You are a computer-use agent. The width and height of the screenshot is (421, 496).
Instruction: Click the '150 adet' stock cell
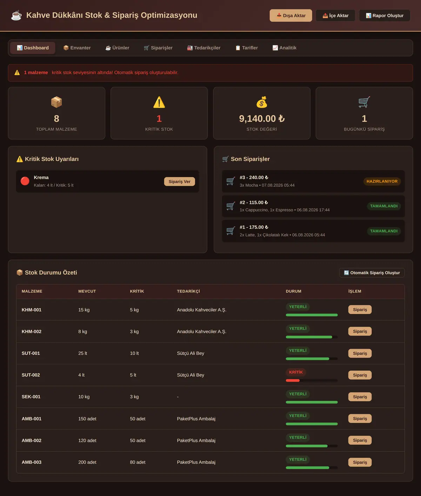point(87,419)
